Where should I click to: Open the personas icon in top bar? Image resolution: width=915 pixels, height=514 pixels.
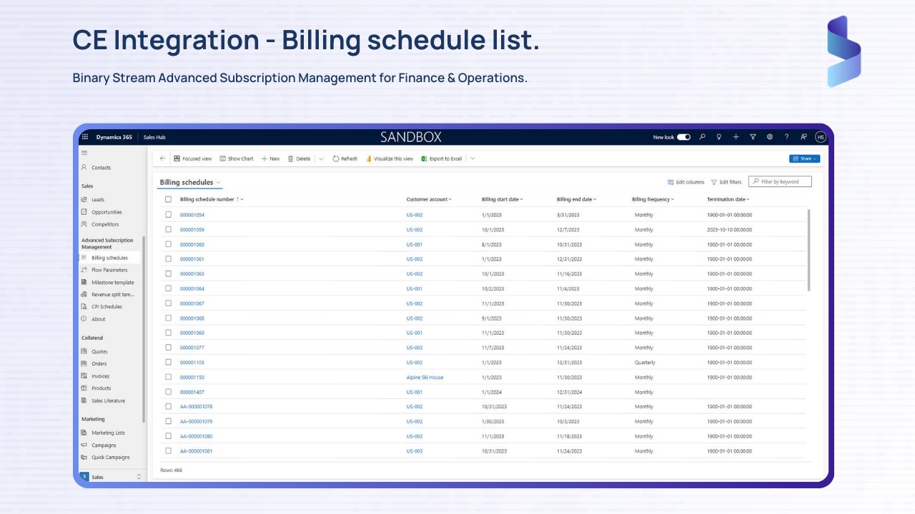pyautogui.click(x=803, y=137)
